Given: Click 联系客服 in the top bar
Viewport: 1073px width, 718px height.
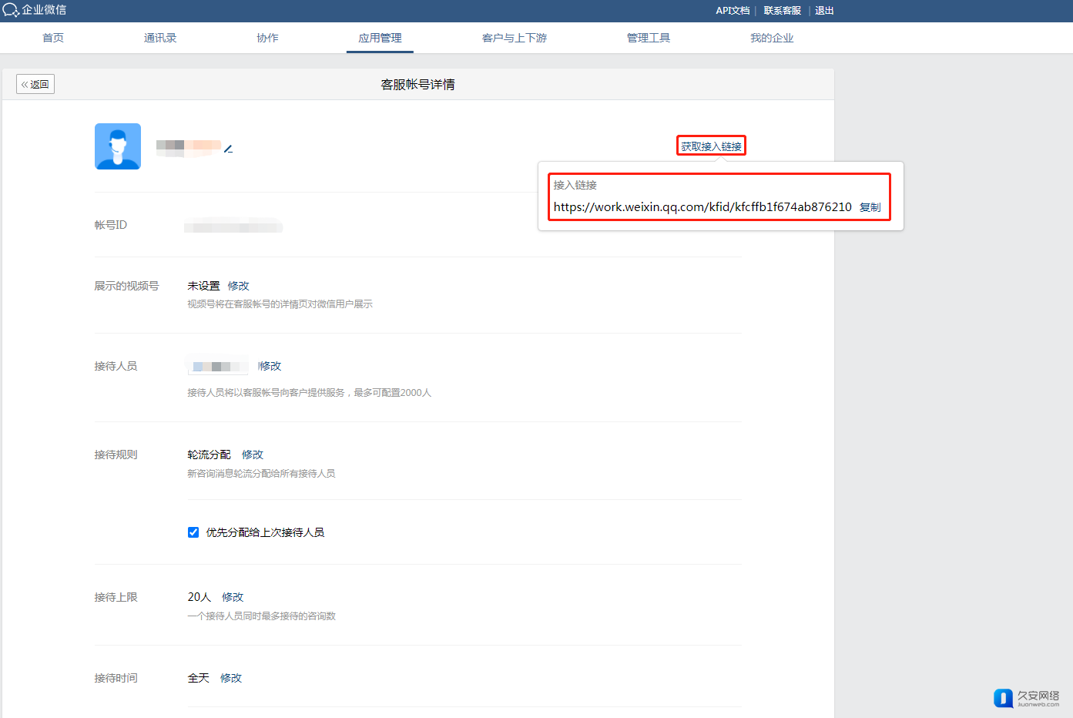Looking at the screenshot, I should click(x=782, y=11).
